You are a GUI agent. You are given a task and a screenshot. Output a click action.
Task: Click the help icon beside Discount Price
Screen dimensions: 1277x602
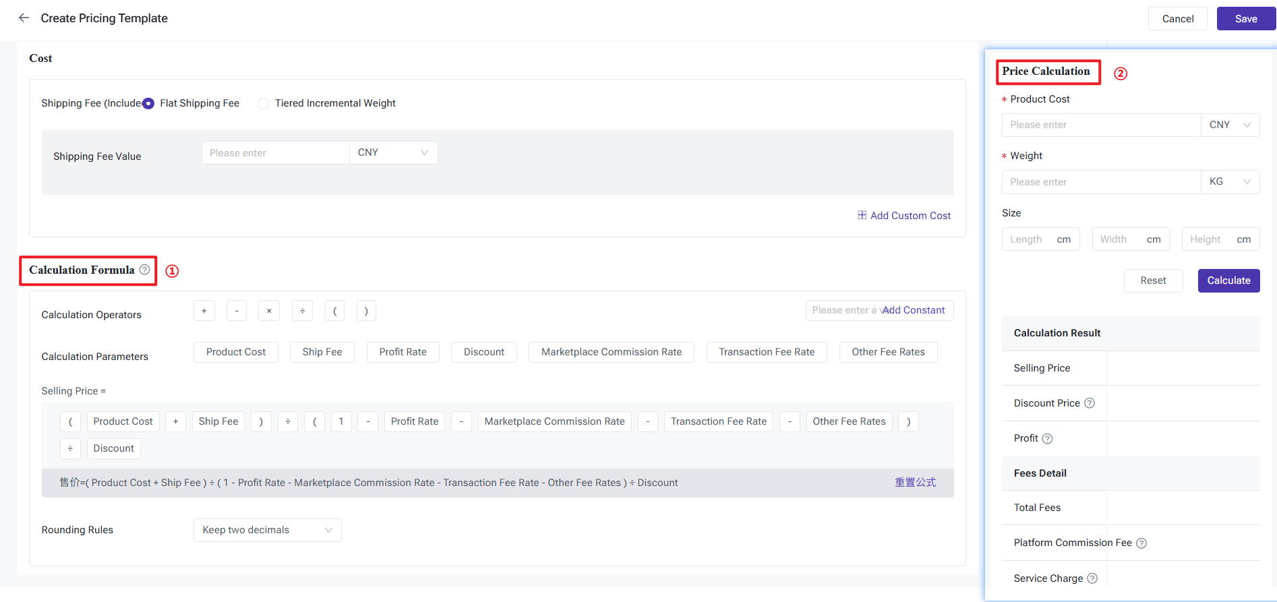pyautogui.click(x=1090, y=403)
